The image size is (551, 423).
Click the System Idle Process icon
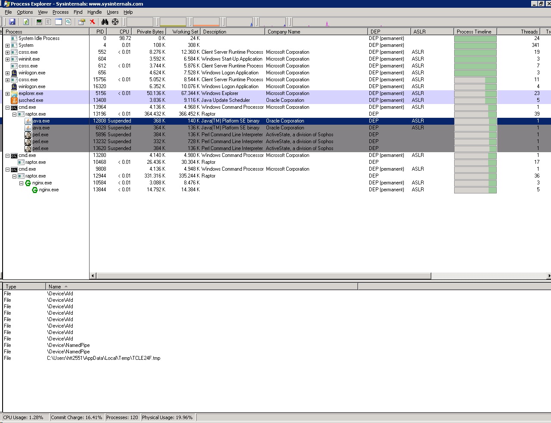(14, 38)
